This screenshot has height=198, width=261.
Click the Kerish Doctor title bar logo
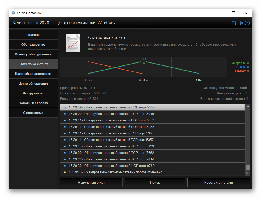click(13, 13)
